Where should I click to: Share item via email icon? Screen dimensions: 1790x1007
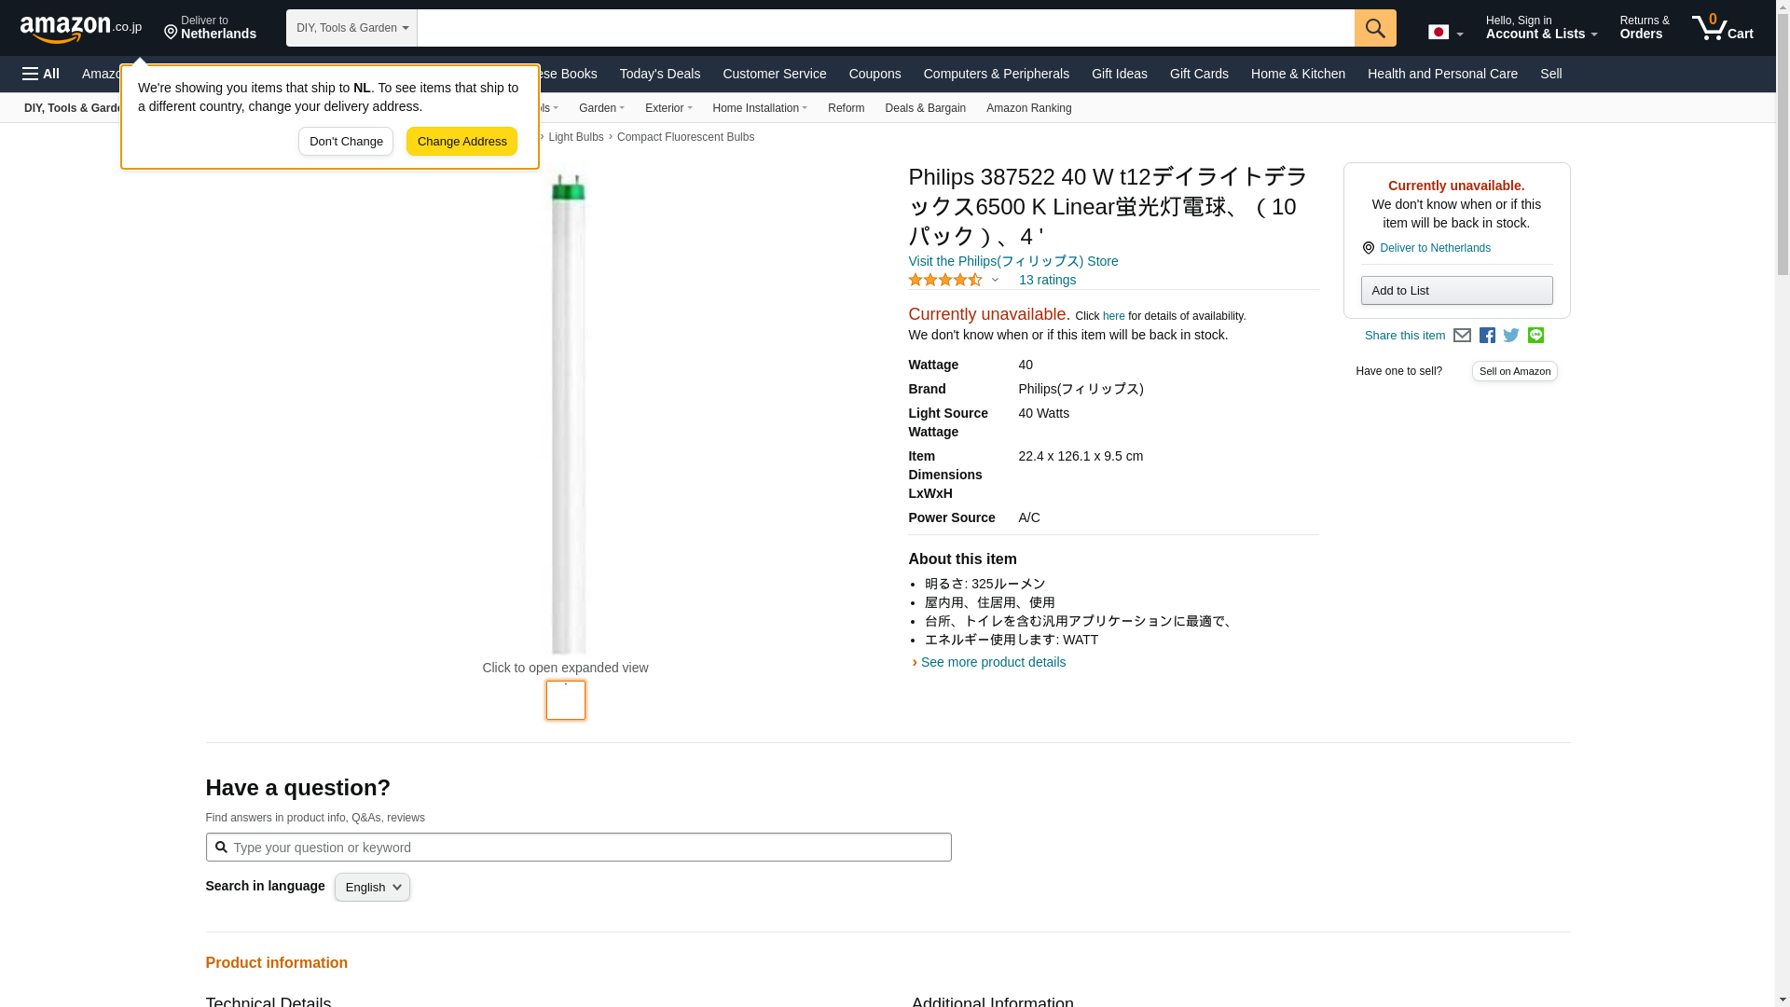[x=1462, y=336]
